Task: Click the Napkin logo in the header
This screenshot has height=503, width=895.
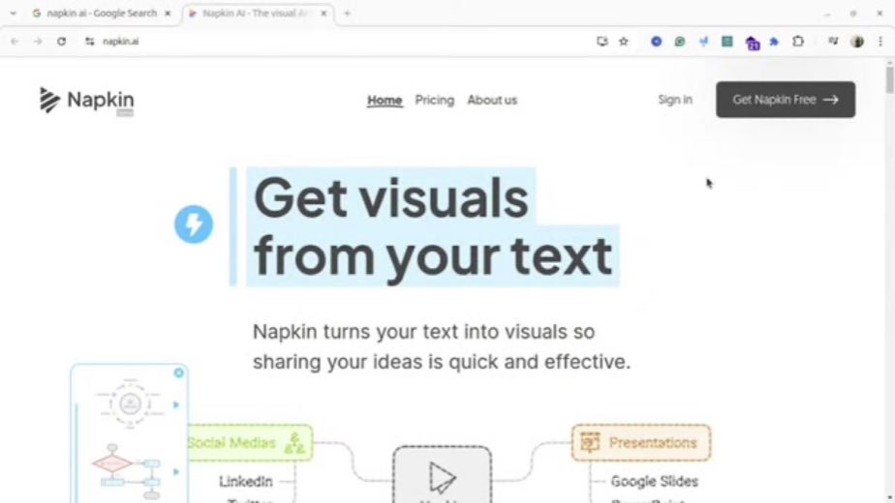Action: (x=87, y=101)
